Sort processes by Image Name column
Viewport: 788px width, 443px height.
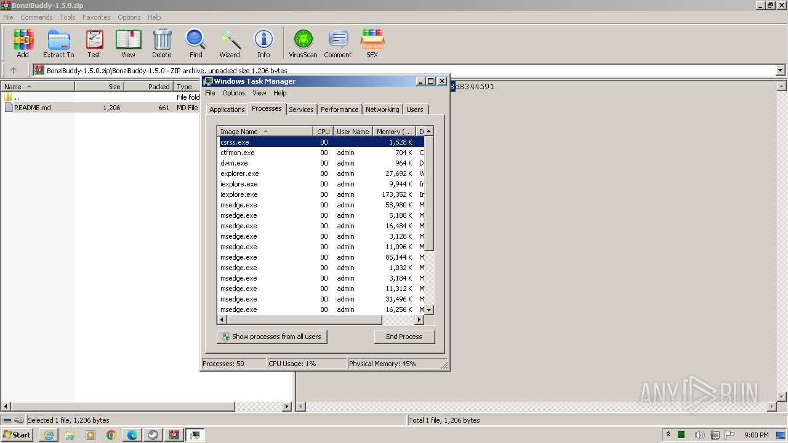265,131
